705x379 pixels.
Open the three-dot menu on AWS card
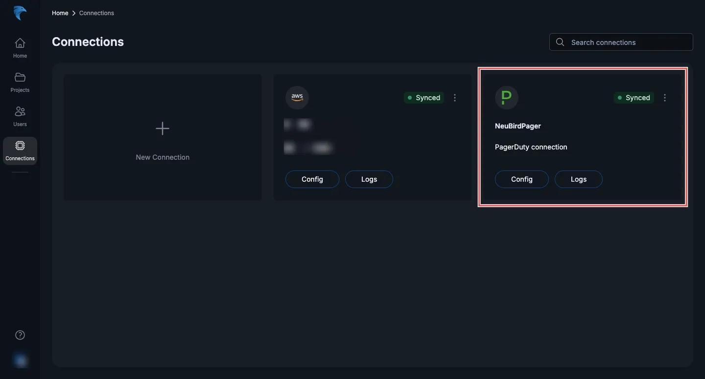[455, 98]
